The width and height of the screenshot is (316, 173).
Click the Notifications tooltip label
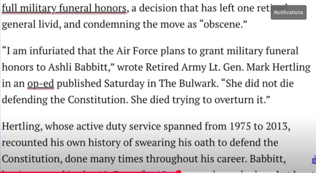(288, 12)
